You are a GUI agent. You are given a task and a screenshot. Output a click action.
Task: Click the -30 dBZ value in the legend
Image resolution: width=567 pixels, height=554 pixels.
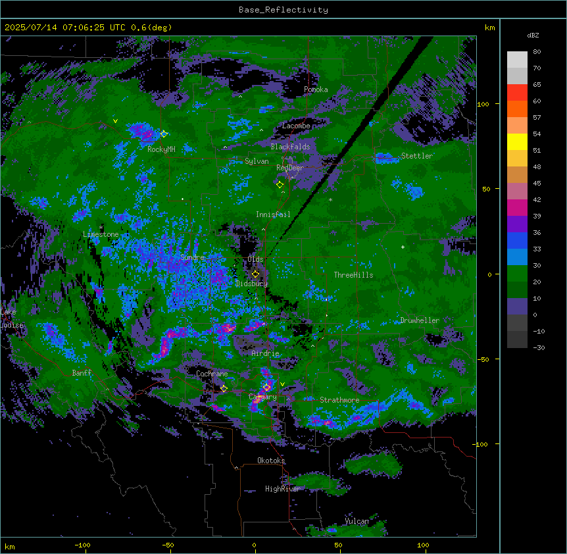tap(539, 347)
